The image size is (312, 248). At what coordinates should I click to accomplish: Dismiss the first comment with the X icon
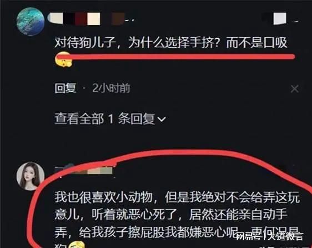tap(294, 89)
